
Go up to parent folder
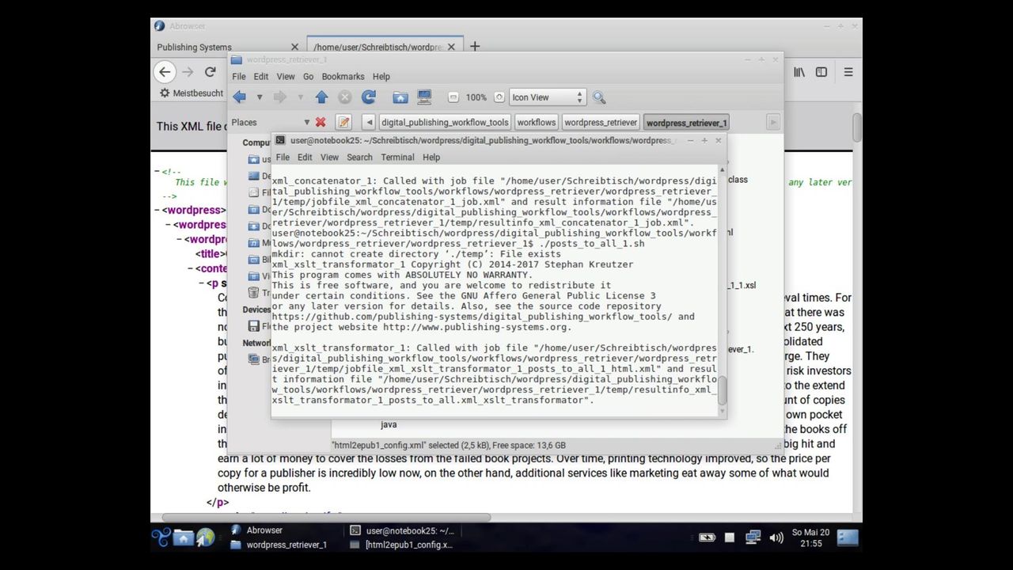click(x=321, y=97)
